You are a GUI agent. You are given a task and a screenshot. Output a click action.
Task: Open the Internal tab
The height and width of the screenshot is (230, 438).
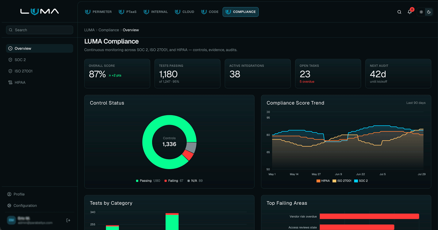click(156, 12)
